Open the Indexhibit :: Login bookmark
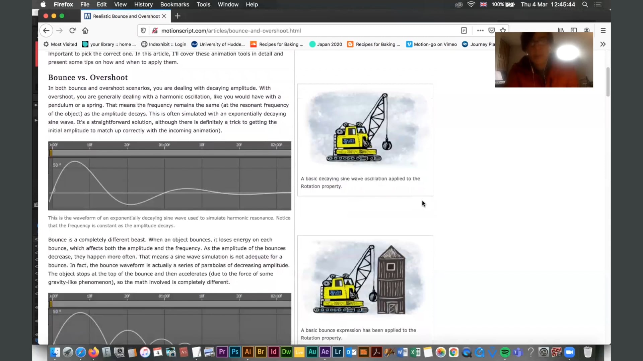This screenshot has width=643, height=361. tap(164, 44)
